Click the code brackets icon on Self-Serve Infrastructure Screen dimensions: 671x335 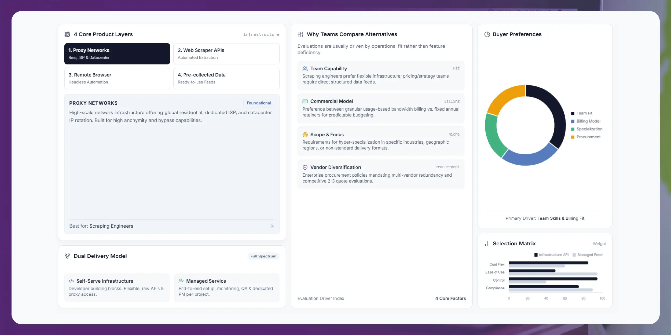point(71,281)
